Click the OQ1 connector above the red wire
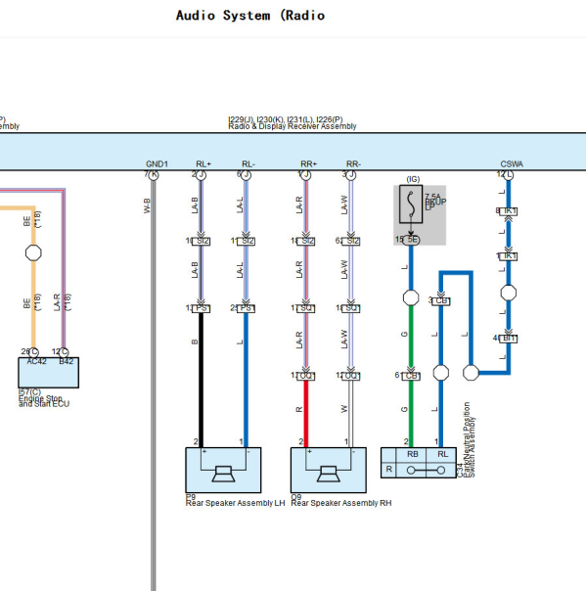The height and width of the screenshot is (591, 586). 306,376
